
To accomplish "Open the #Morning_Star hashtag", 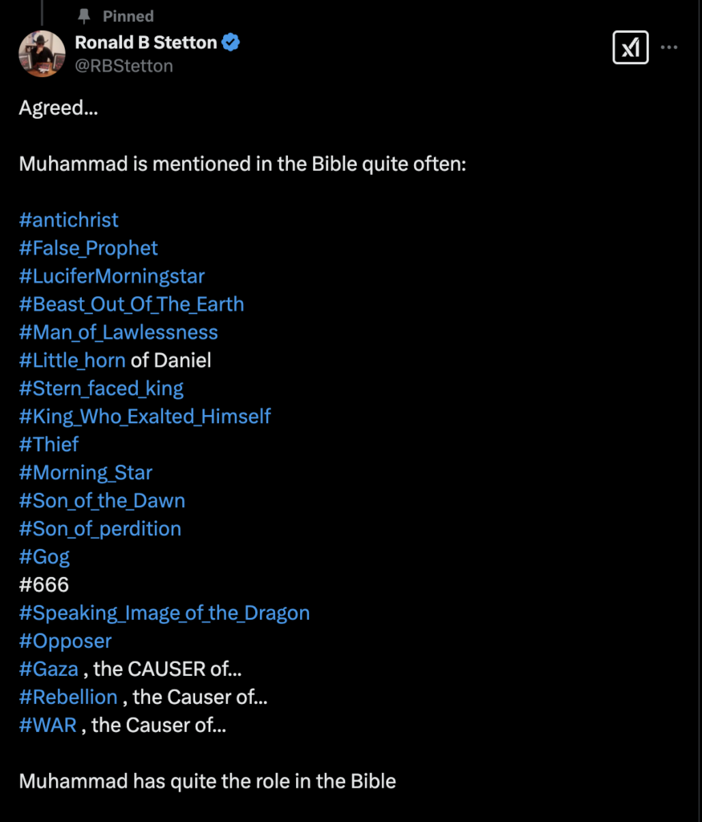I will pyautogui.click(x=85, y=473).
